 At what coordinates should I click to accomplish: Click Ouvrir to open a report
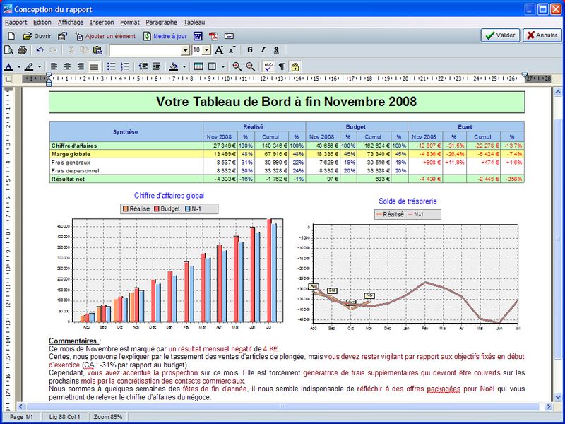click(x=37, y=36)
